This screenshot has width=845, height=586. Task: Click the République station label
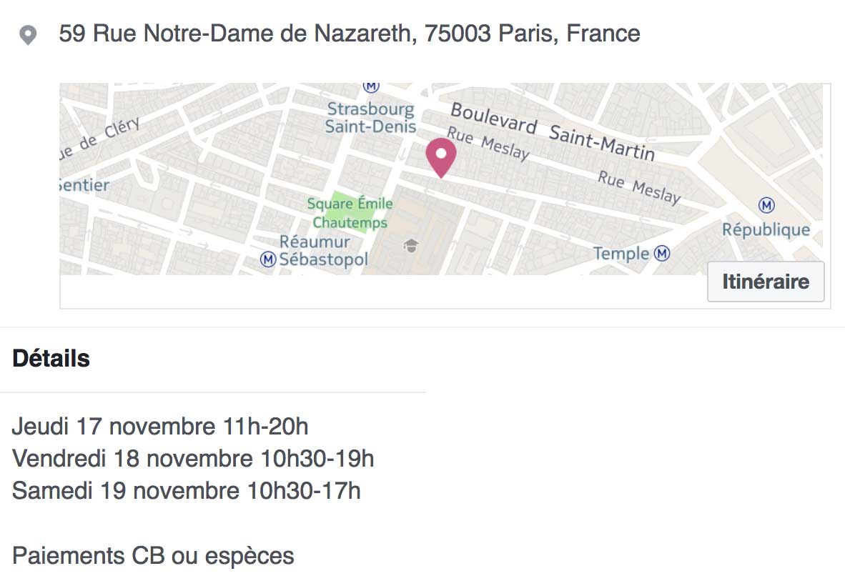pos(766,230)
